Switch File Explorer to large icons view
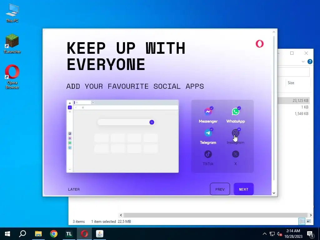 [309, 221]
